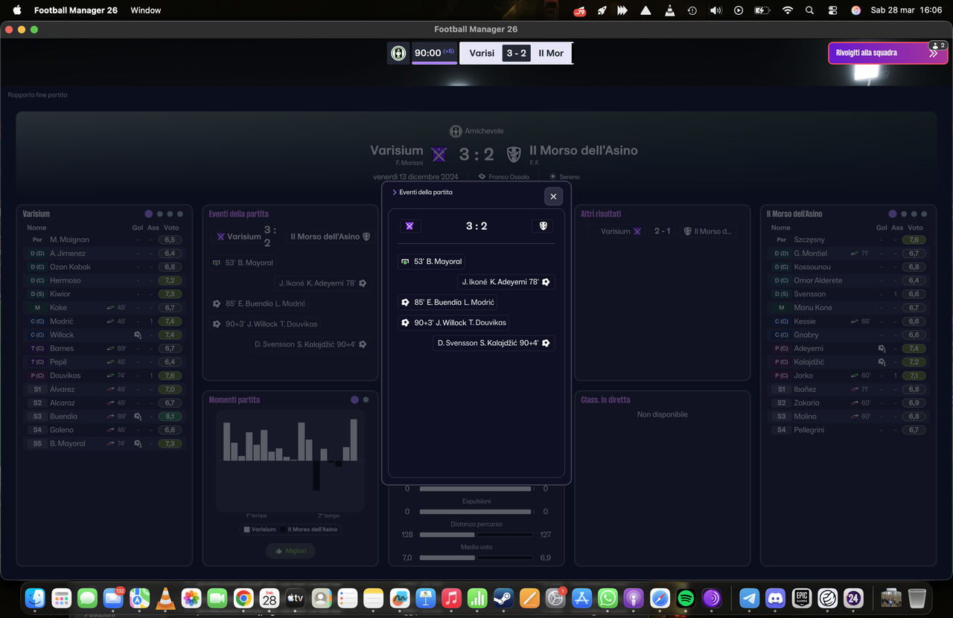Screen dimensions: 953x618
Task: Select the second page dot in Il Morso dell'Asino panel
Action: click(904, 214)
